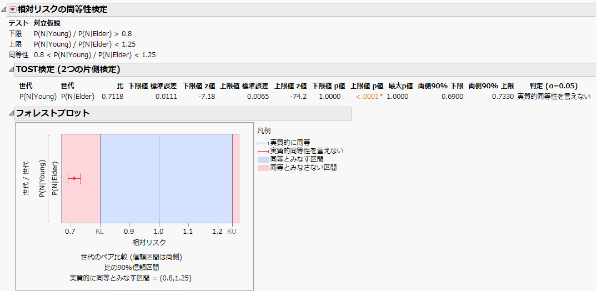
Task: Collapse the TOST検定 section disclosure triangle
Action: click(11, 69)
